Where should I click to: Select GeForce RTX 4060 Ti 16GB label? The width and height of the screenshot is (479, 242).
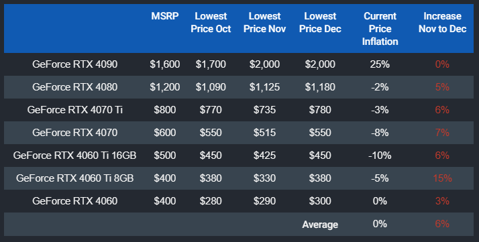75,156
